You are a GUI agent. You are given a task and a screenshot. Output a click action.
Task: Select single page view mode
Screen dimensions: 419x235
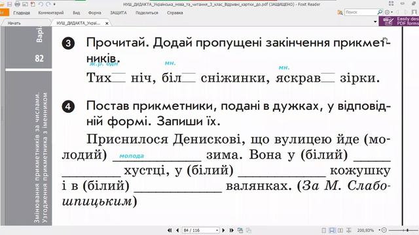pyautogui.click(x=324, y=230)
